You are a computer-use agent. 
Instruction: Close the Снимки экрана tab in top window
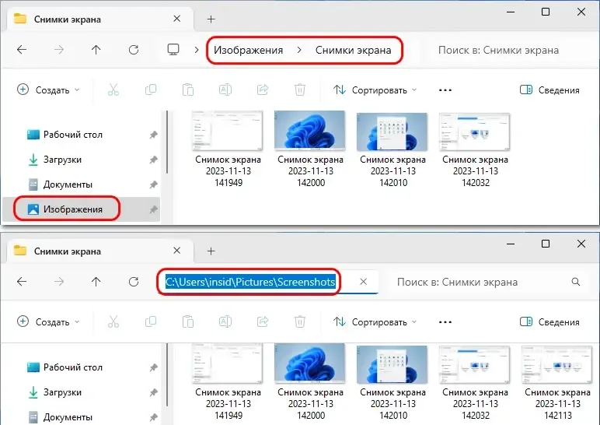[176, 19]
